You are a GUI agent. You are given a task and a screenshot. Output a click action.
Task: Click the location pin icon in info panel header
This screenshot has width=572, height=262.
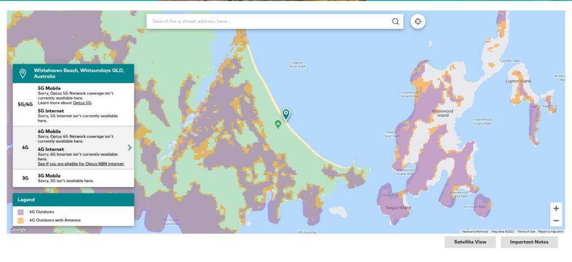tap(22, 73)
